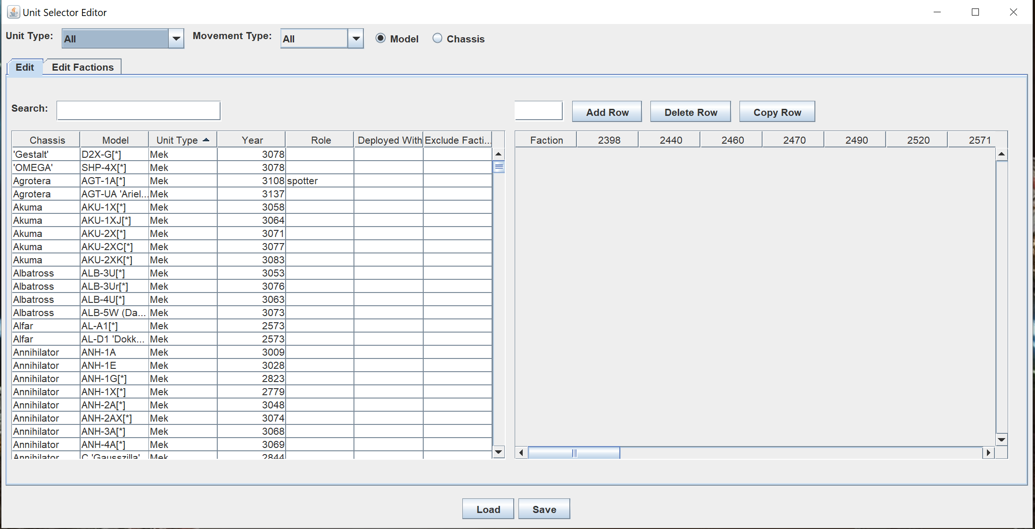Screen dimensions: 1035x529
Task: Click the down arrow on faction table scrollbar
Action: (x=1002, y=439)
